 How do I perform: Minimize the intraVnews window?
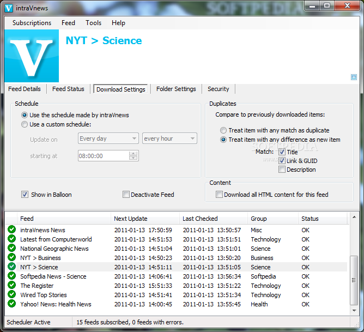[312, 6]
